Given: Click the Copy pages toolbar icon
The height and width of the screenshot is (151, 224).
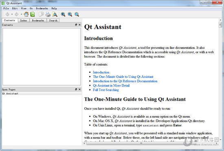Looking at the screenshot, I should pyautogui.click(x=41, y=14).
